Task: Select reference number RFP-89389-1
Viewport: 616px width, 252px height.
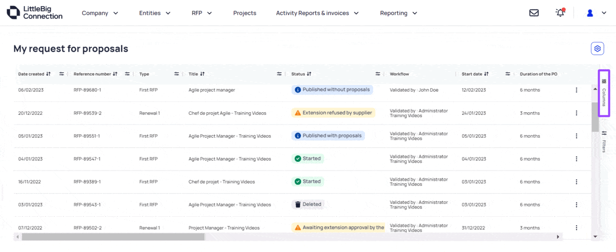Action: click(x=87, y=182)
